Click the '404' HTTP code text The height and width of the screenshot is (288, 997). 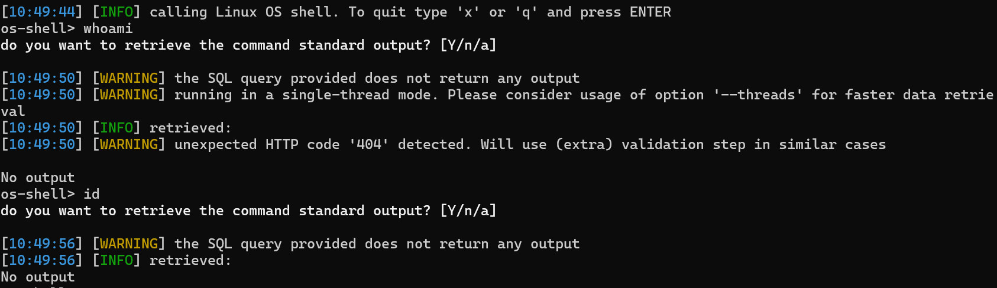[369, 144]
